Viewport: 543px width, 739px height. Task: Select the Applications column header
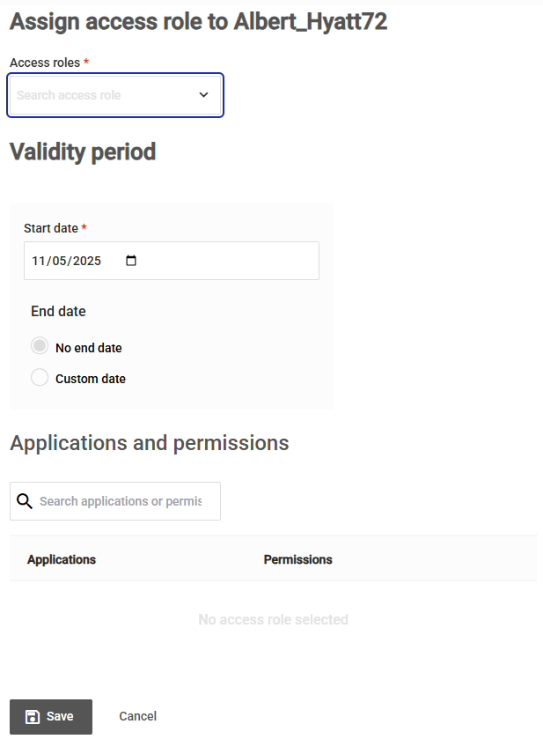coord(61,559)
